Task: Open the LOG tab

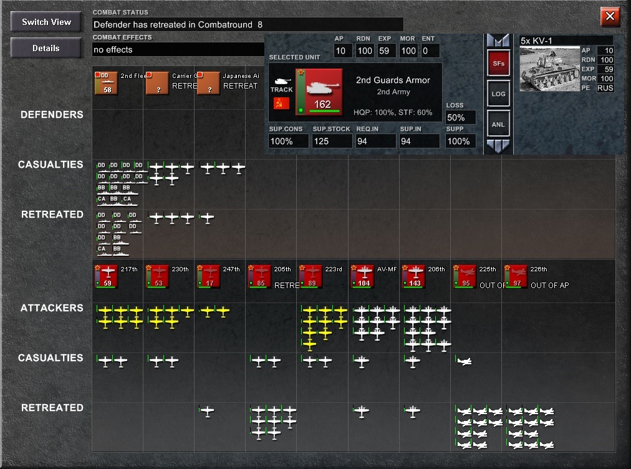Action: (x=498, y=94)
